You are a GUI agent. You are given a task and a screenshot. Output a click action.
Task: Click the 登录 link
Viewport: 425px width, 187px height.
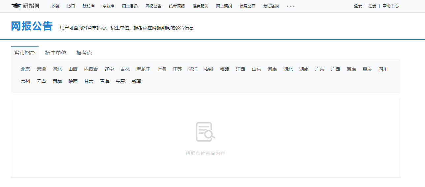(358, 6)
